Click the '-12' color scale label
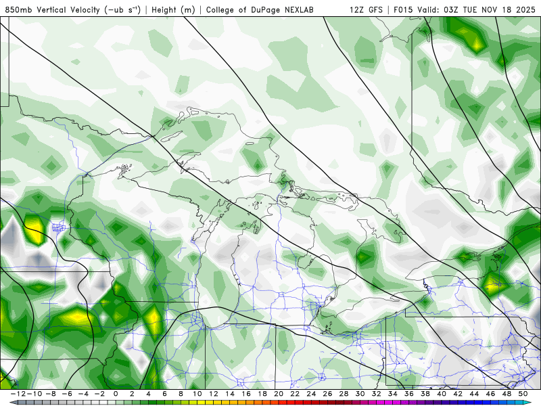Screen dimensions: 541x406 (x=18, y=394)
